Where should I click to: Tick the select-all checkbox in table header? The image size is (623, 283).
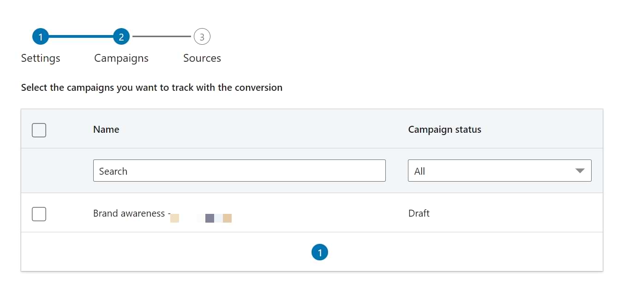(39, 130)
